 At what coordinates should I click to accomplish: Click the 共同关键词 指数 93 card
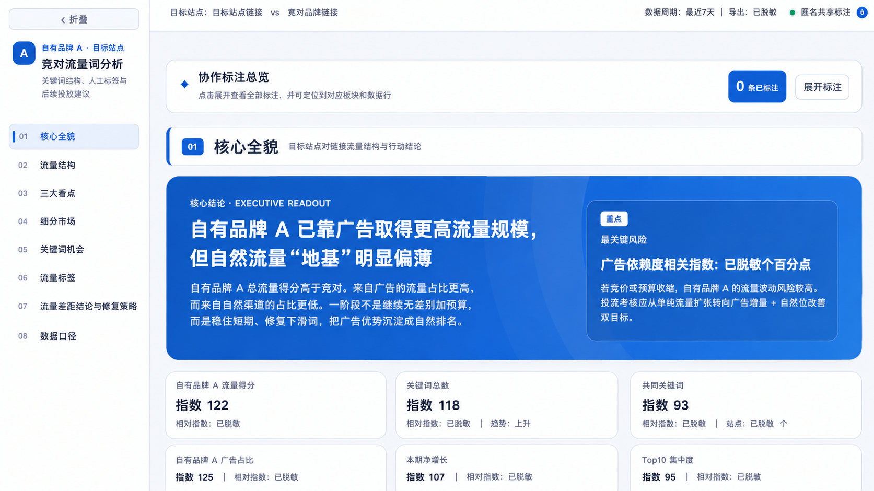click(745, 405)
